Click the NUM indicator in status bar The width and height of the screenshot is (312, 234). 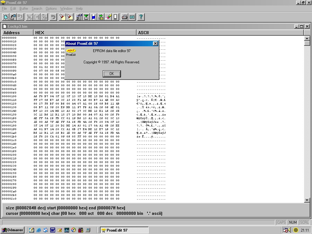click(x=293, y=222)
